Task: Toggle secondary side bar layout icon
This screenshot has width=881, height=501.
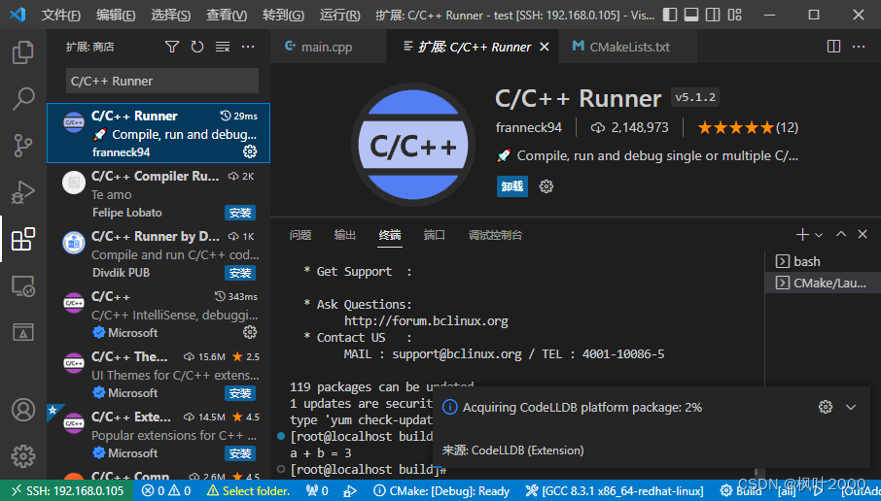Action: point(713,15)
